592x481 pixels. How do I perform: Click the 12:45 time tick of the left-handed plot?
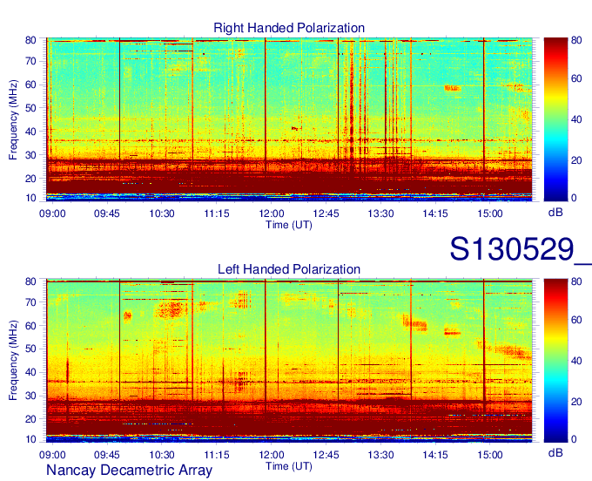point(326,455)
